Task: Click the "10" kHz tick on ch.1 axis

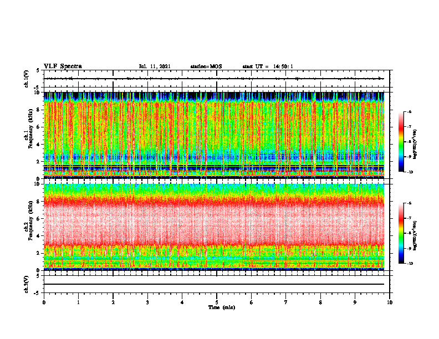Action: (37, 93)
